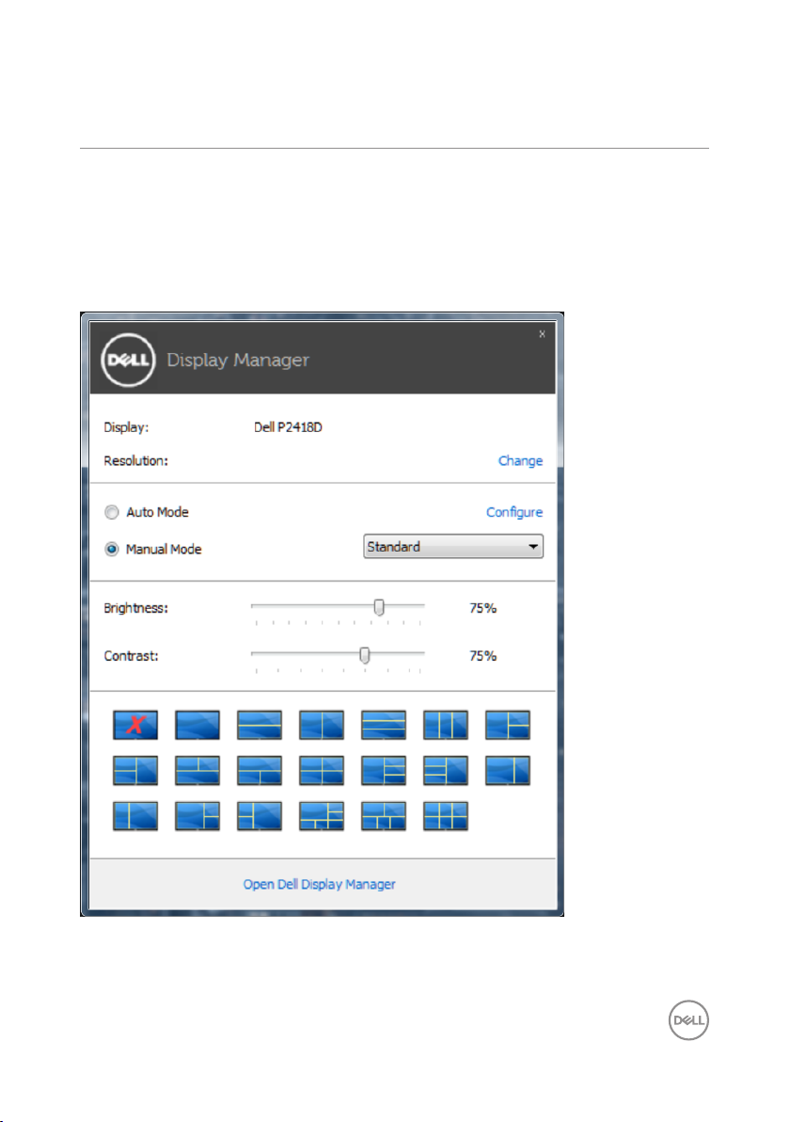The height and width of the screenshot is (1122, 790).
Task: Click the Brightness slider handle
Action: point(379,608)
